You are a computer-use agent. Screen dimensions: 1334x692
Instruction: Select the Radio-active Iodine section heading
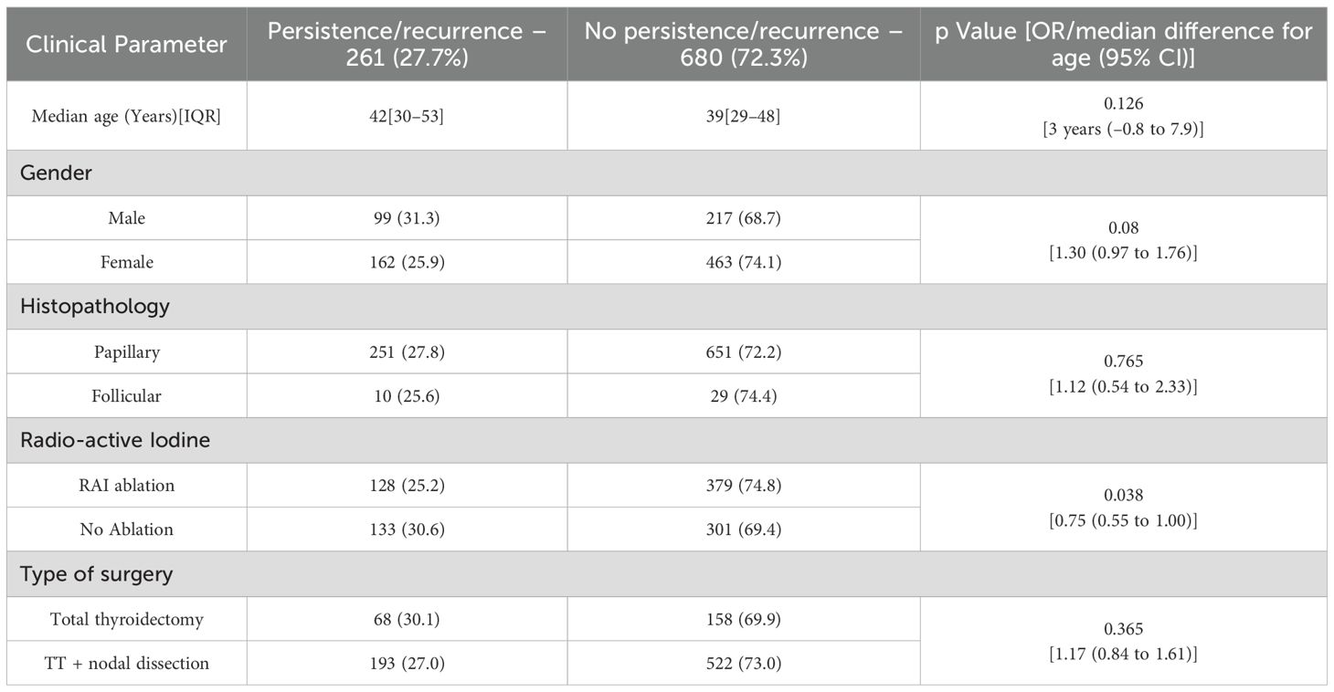(x=115, y=440)
